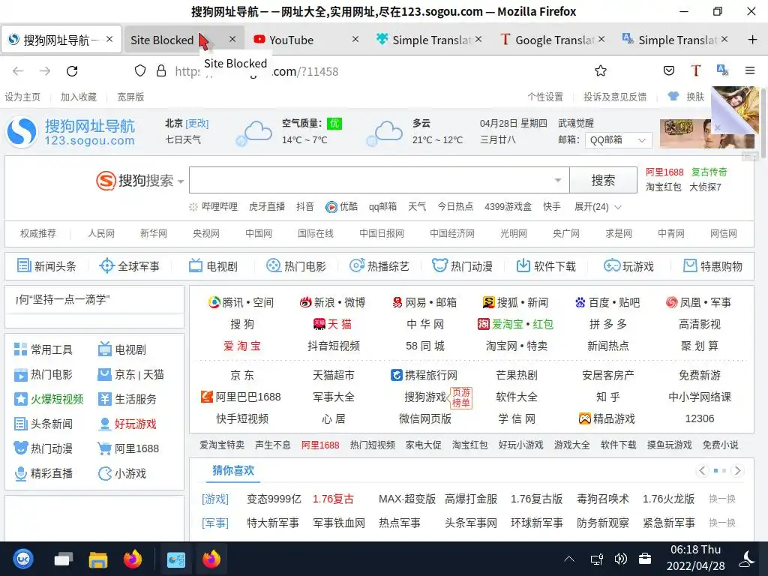Click the 搜索 search button

click(603, 180)
